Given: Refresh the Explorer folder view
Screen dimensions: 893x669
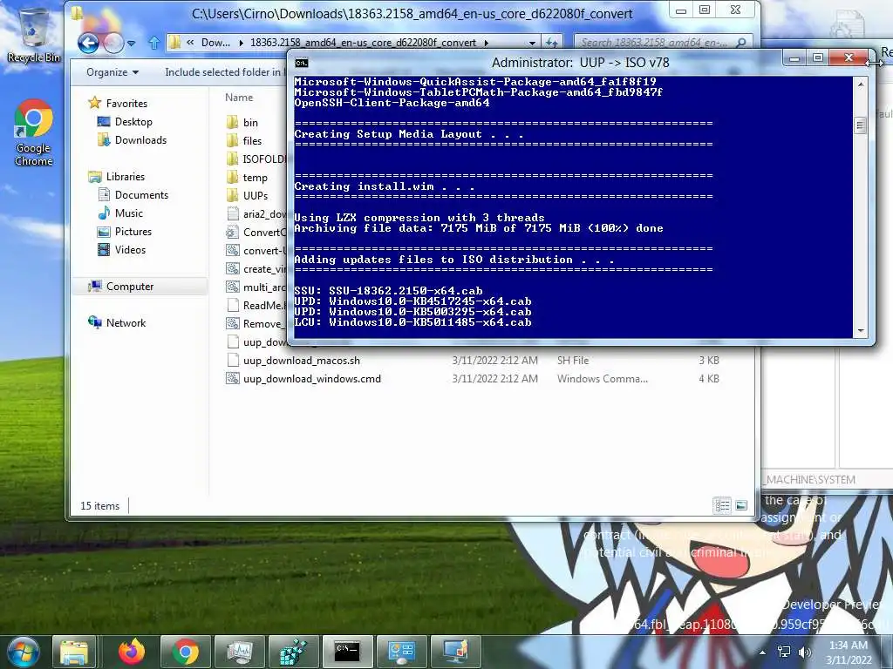Looking at the screenshot, I should [552, 43].
